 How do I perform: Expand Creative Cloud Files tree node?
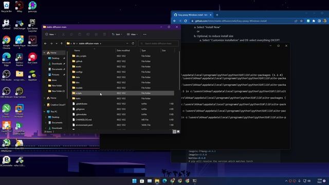(x=44, y=105)
